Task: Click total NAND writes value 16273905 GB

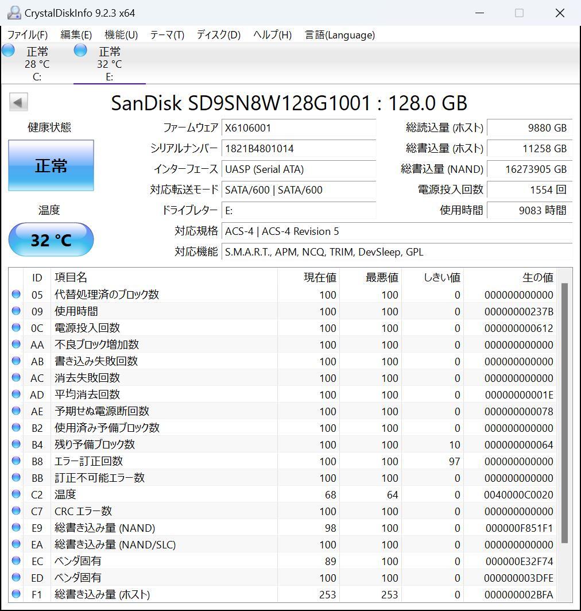Action: point(529,169)
